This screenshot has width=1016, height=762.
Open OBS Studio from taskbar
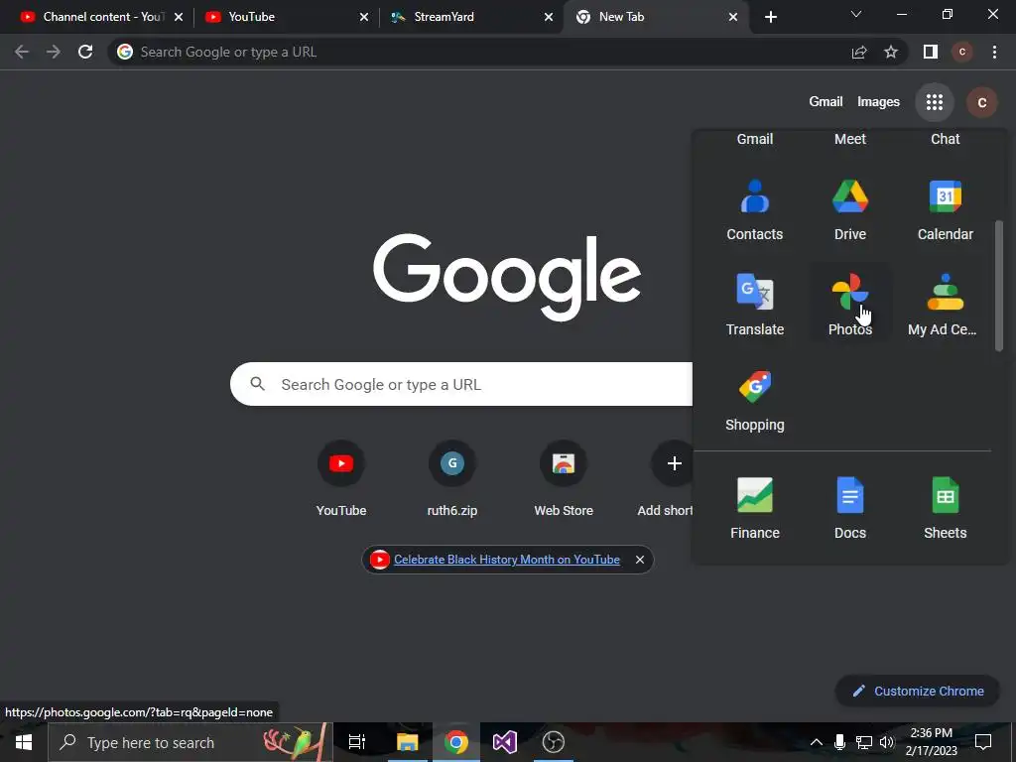(553, 742)
